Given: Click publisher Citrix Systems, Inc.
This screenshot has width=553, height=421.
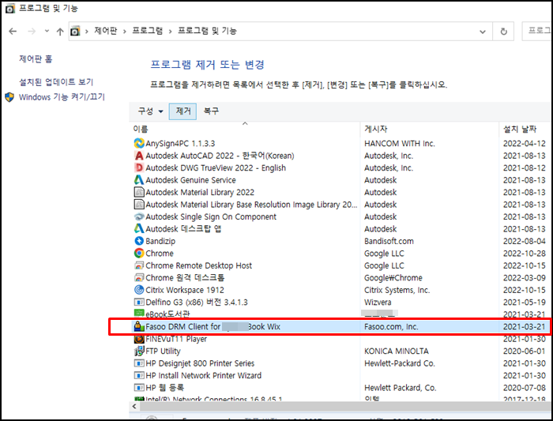Looking at the screenshot, I should [397, 290].
